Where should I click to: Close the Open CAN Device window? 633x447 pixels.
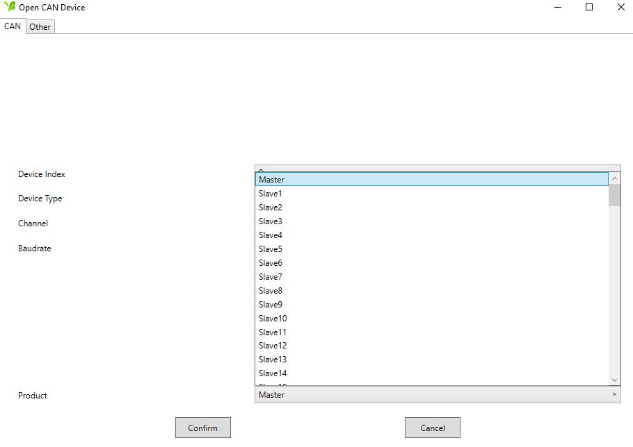[621, 7]
